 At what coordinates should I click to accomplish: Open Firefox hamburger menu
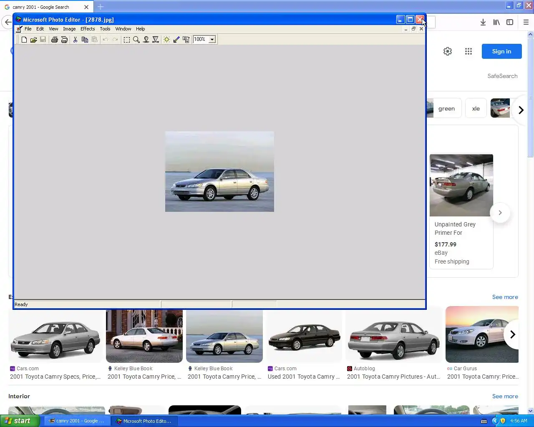[x=526, y=22]
